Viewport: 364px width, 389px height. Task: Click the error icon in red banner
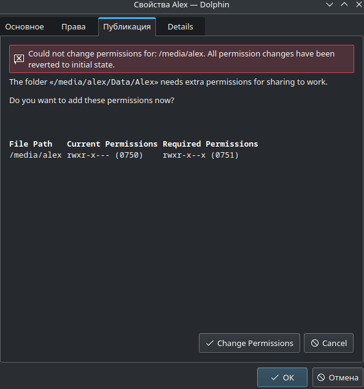[x=19, y=59]
